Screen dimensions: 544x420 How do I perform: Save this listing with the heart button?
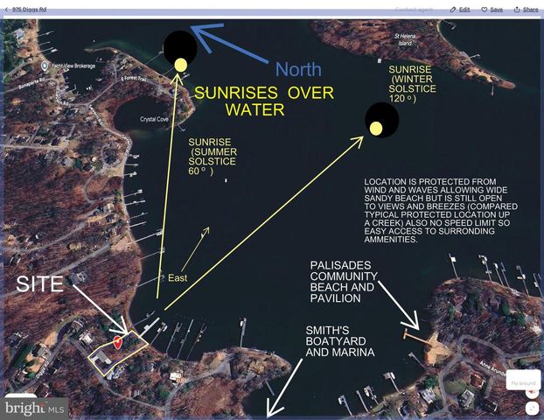tap(492, 9)
